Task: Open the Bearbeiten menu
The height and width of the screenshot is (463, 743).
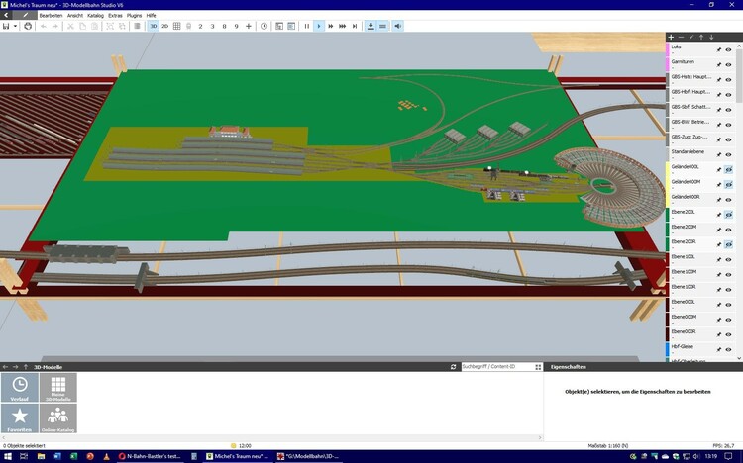Action: pyautogui.click(x=51, y=16)
